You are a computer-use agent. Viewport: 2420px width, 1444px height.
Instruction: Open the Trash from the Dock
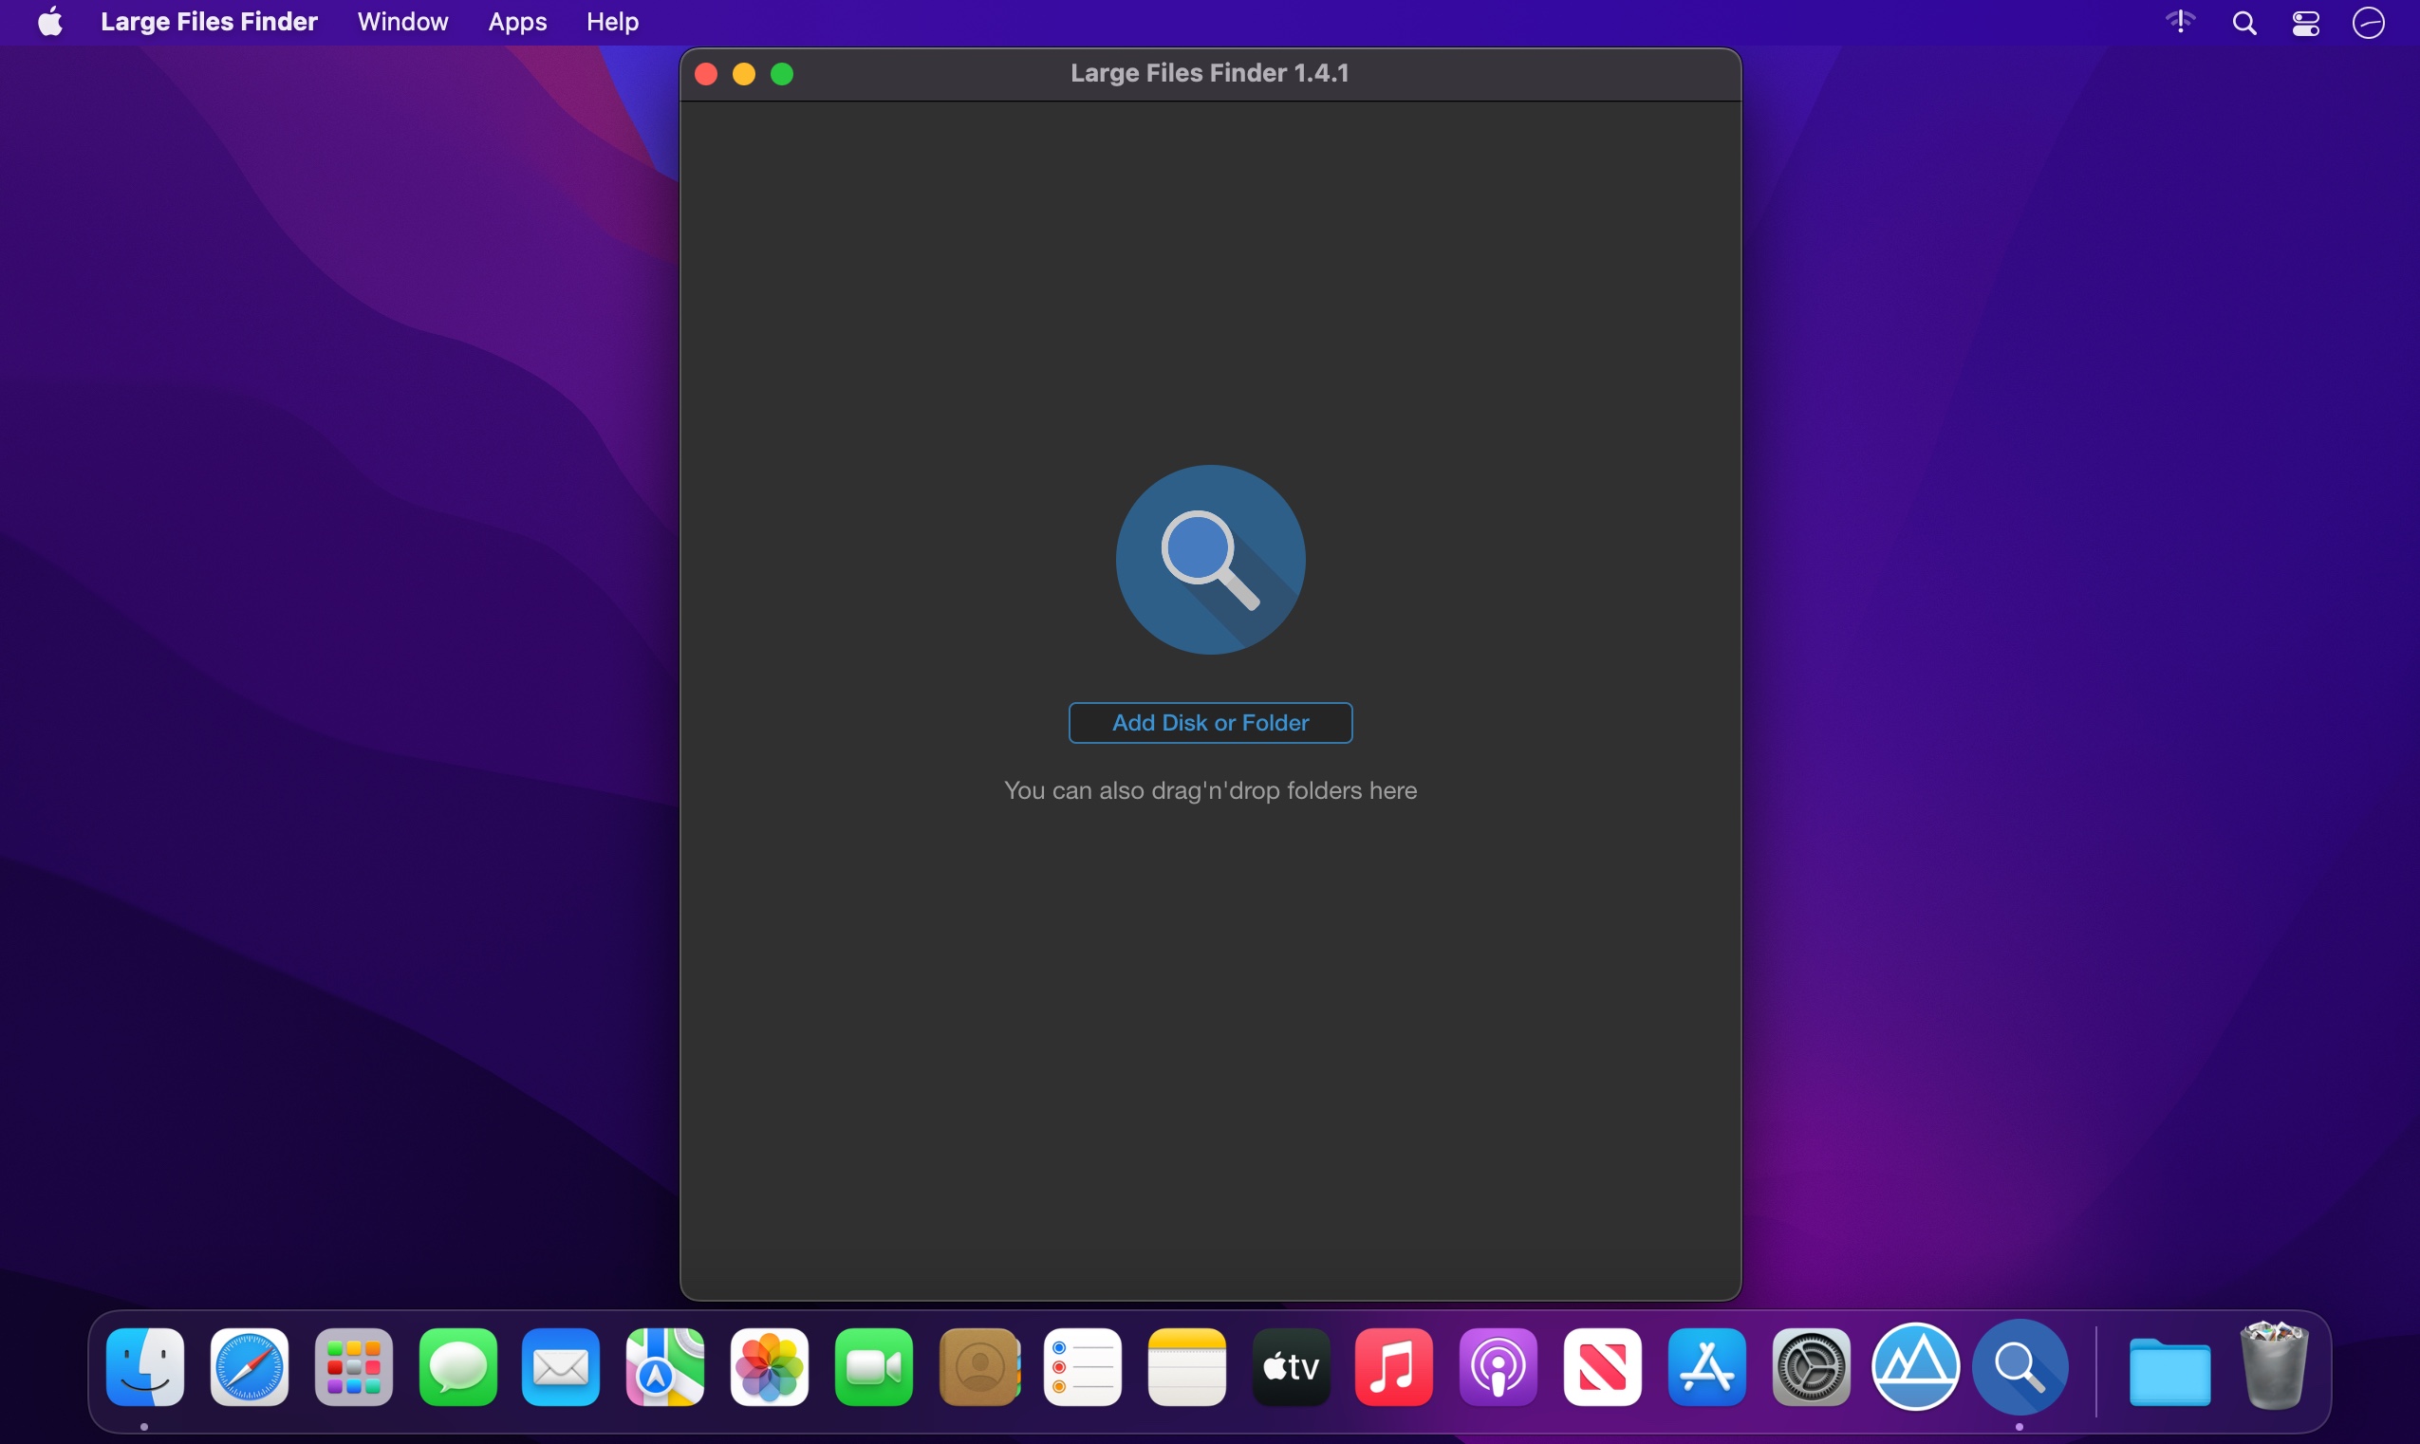(2274, 1365)
